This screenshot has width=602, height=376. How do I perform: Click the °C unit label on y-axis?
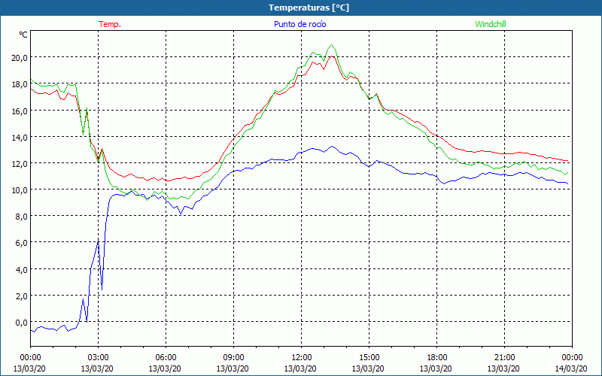pos(23,35)
